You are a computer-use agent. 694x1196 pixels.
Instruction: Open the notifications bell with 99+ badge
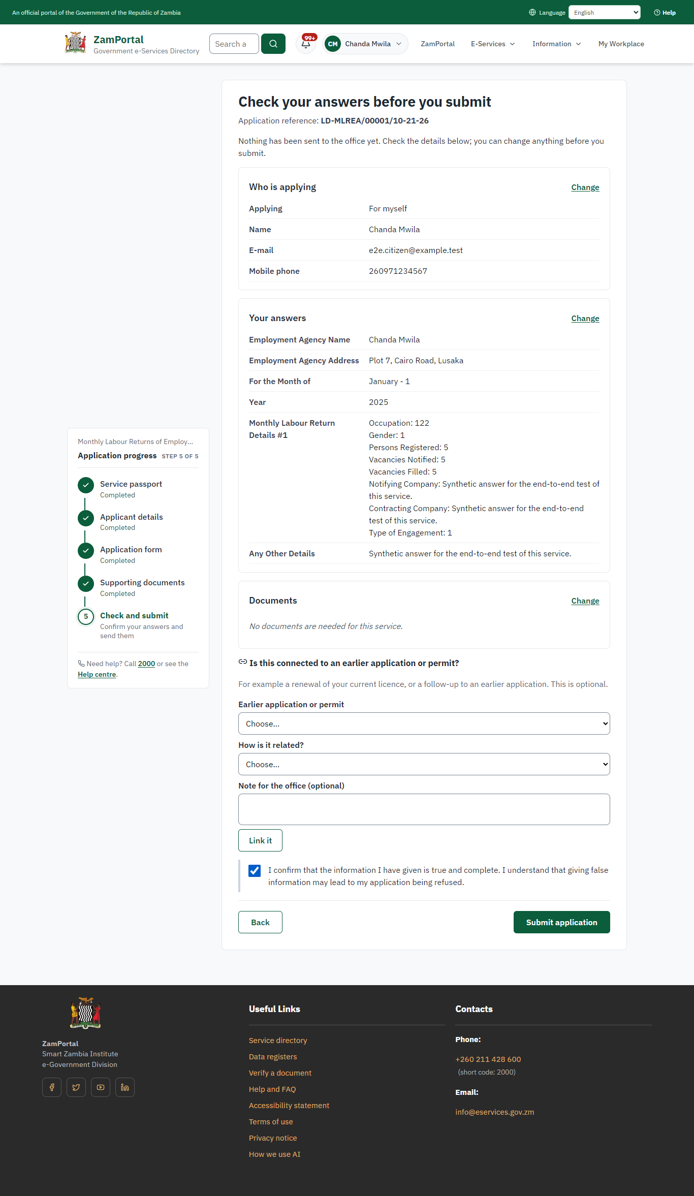pyautogui.click(x=306, y=44)
